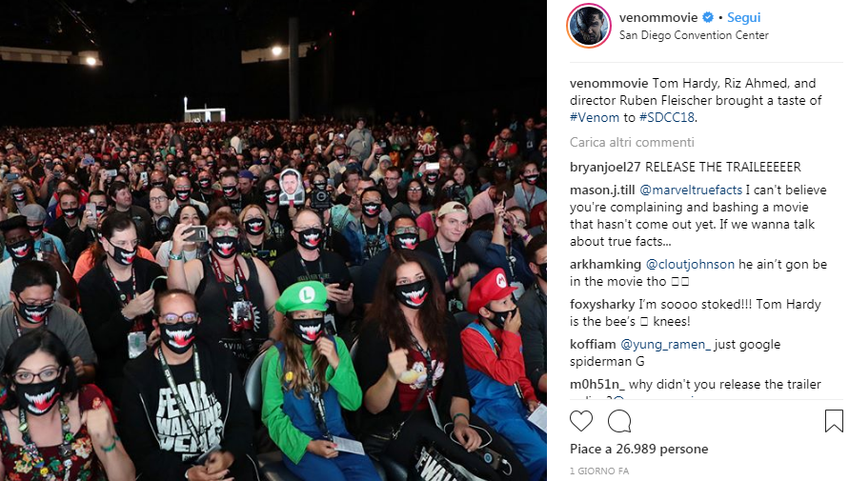Click the comment speech bubble icon
The height and width of the screenshot is (481, 849).
pos(619,421)
